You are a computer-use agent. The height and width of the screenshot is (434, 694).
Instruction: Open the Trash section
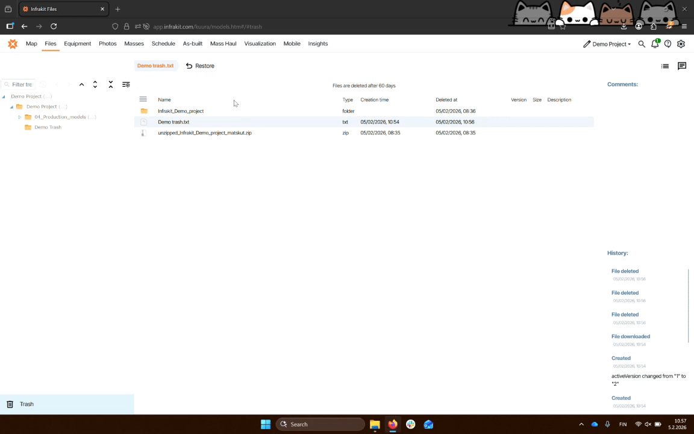point(27,404)
